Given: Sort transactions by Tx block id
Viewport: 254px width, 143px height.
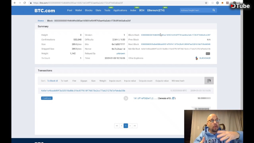Looking at the screenshot, I should point(52,81).
